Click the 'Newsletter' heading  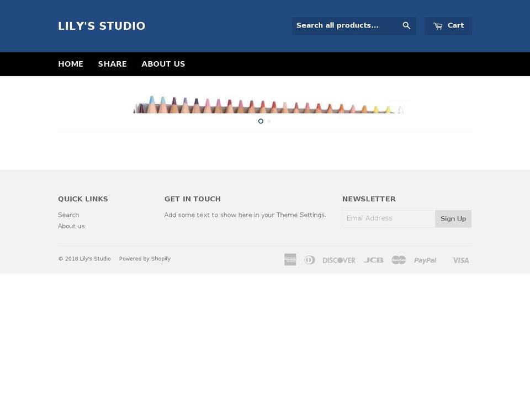pos(369,199)
